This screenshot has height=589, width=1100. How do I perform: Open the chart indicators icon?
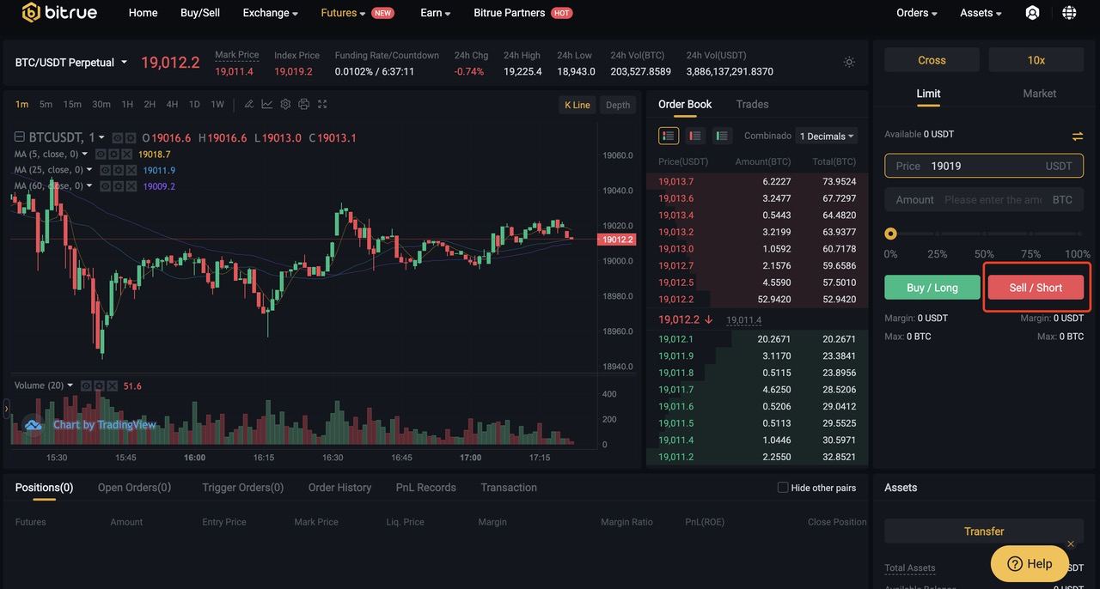click(x=267, y=104)
